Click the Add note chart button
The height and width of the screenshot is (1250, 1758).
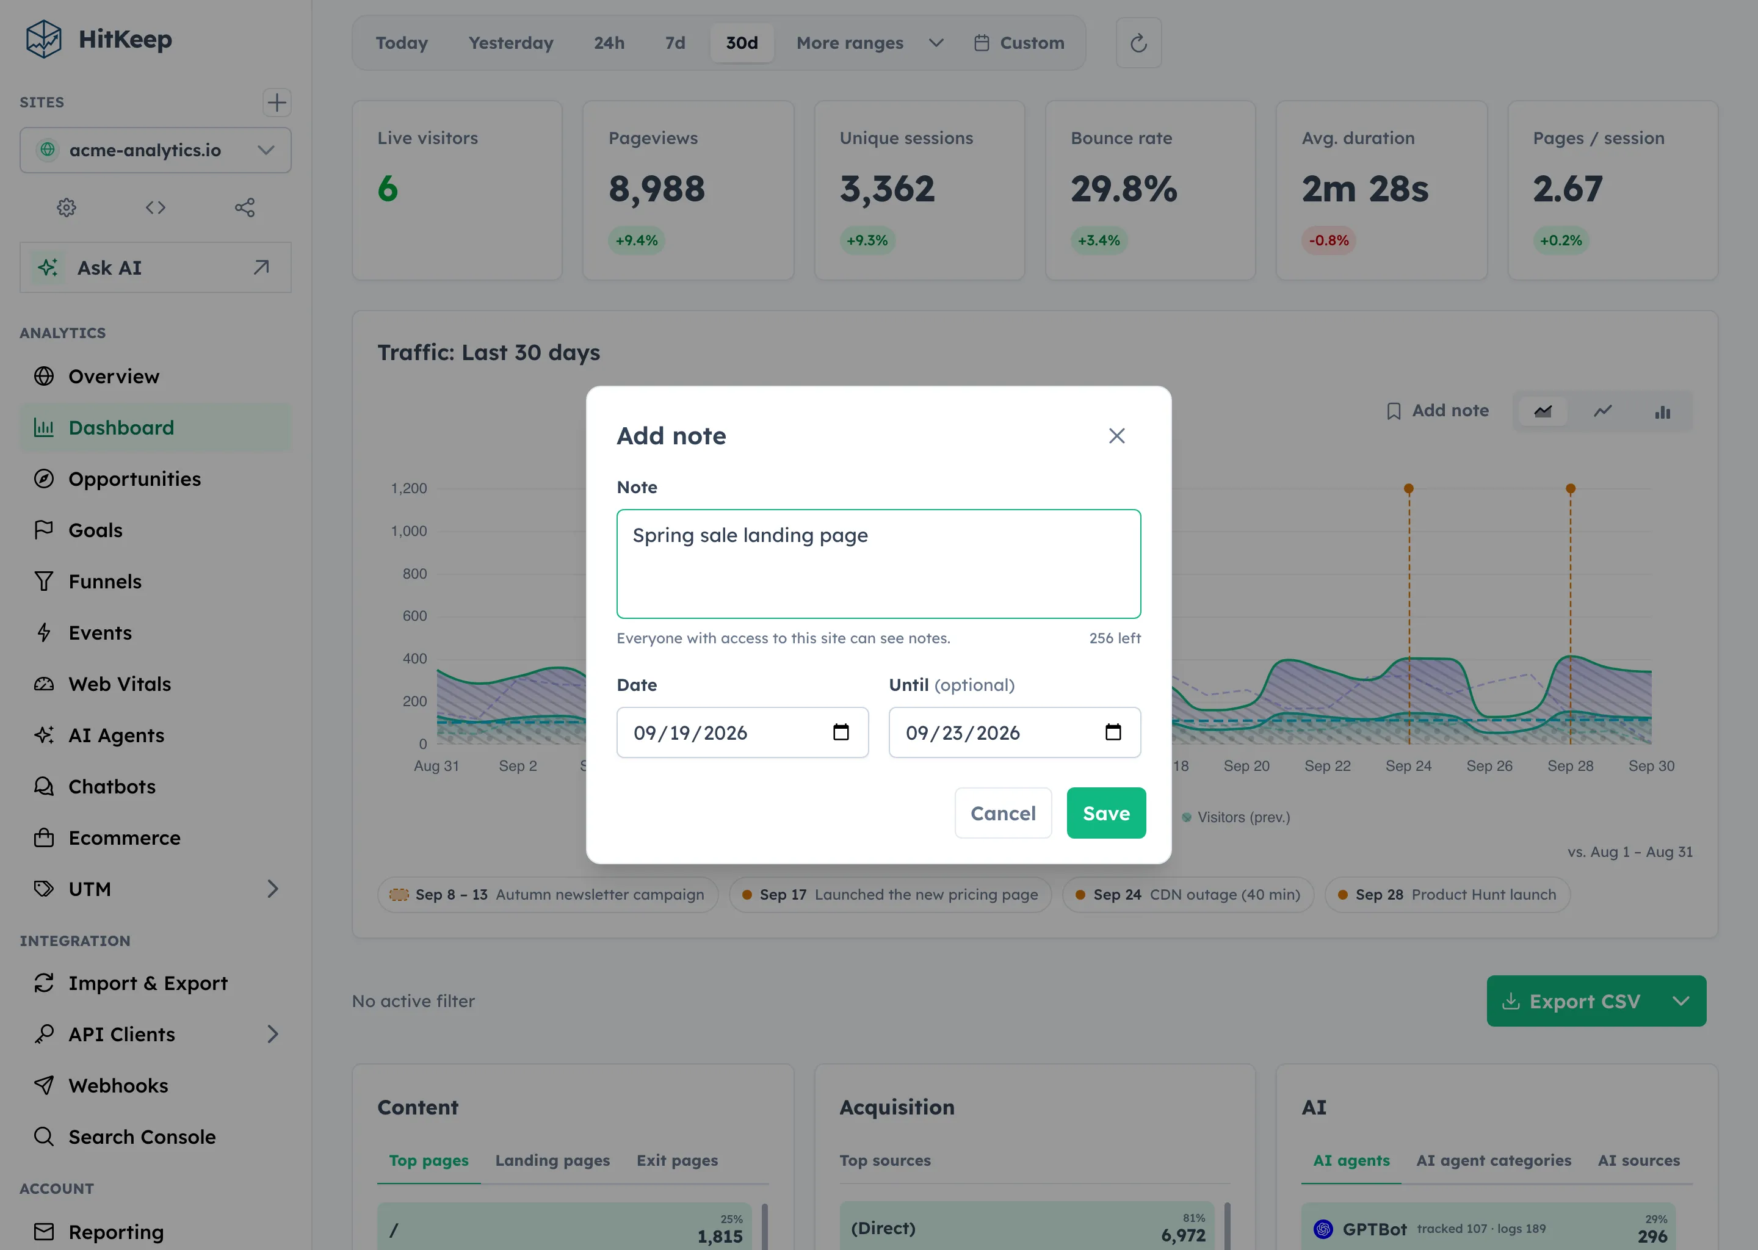(1437, 411)
